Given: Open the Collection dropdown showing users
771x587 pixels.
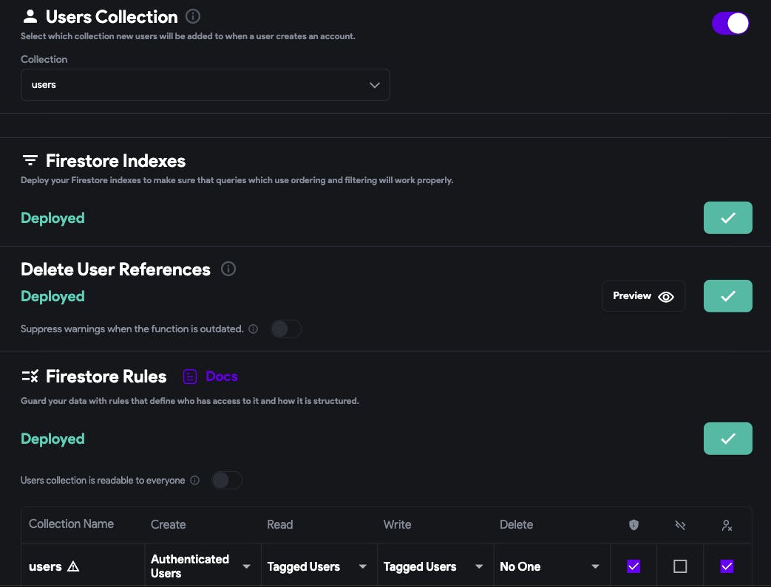Looking at the screenshot, I should [x=205, y=85].
